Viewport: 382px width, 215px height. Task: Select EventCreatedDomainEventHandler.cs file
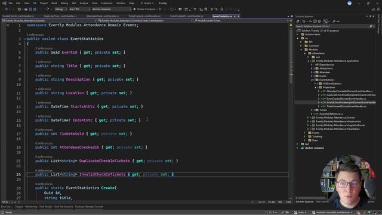[x=346, y=99]
